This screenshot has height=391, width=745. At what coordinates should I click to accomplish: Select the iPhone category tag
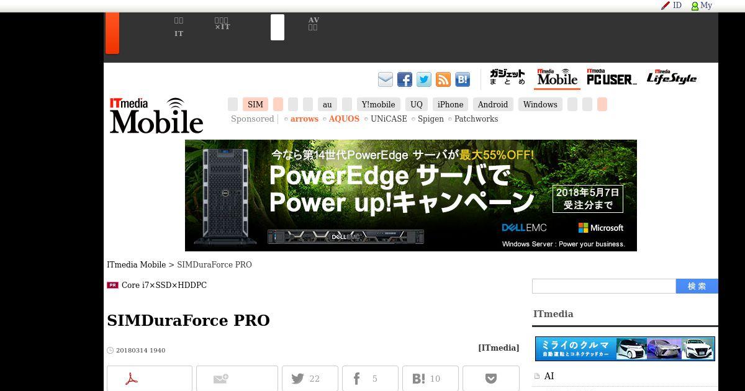pyautogui.click(x=450, y=104)
